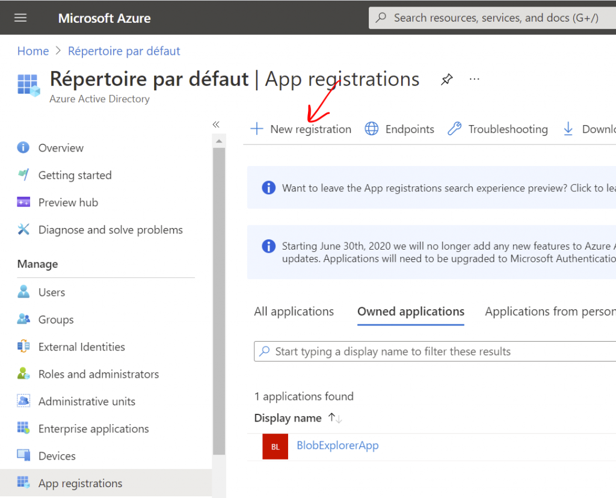Click the Download arrow icon
This screenshot has width=616, height=498.
pos(568,129)
